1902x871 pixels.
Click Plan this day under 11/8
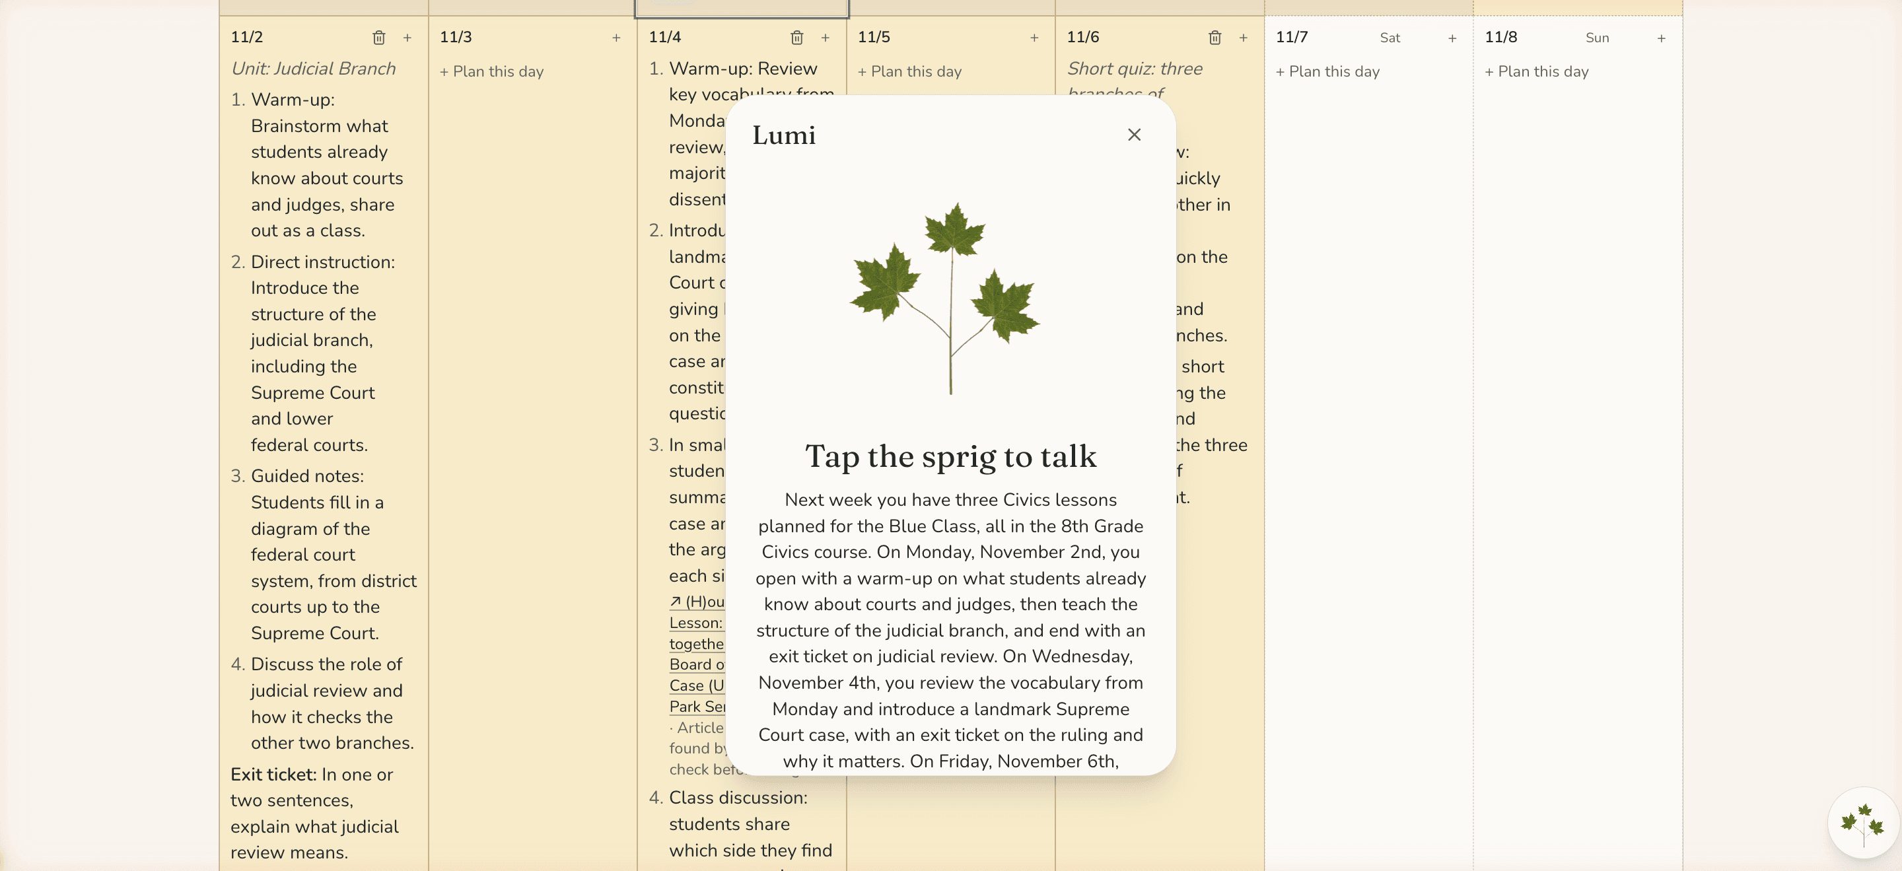coord(1537,71)
